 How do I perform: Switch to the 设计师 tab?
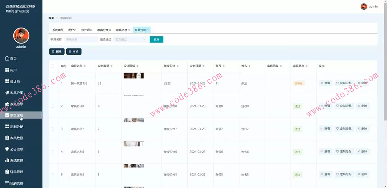pos(85,30)
